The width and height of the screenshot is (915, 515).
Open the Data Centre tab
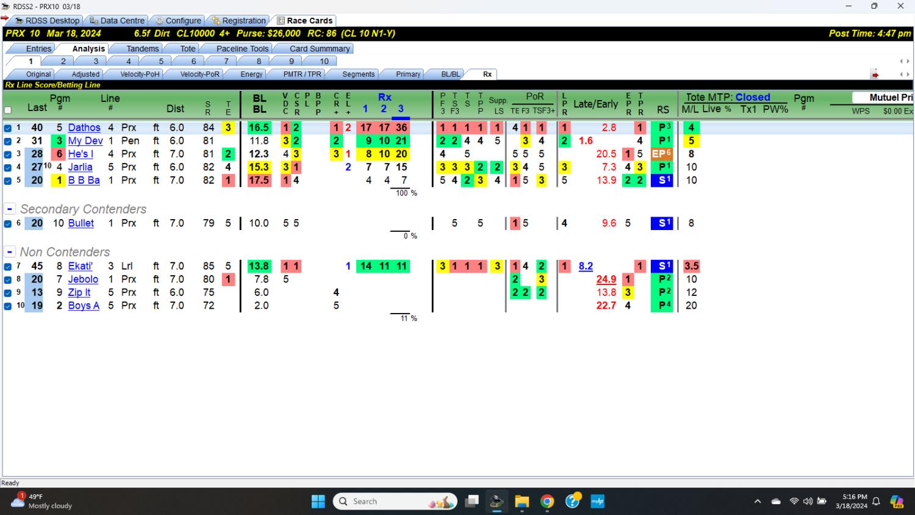click(117, 21)
